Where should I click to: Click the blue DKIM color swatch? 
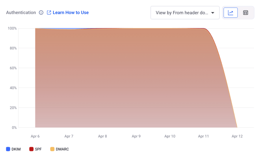8,149
